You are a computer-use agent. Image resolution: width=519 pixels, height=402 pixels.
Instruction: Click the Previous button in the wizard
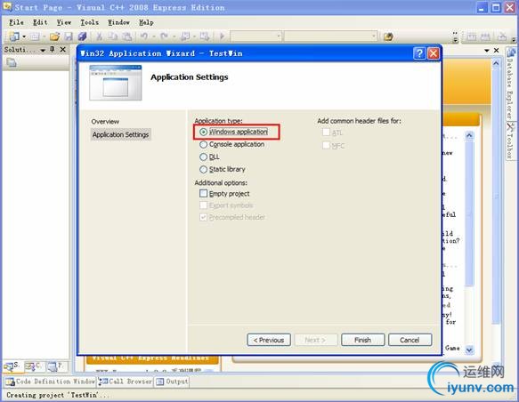coord(269,340)
